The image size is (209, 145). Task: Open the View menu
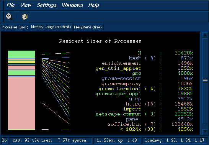(x=26, y=5)
